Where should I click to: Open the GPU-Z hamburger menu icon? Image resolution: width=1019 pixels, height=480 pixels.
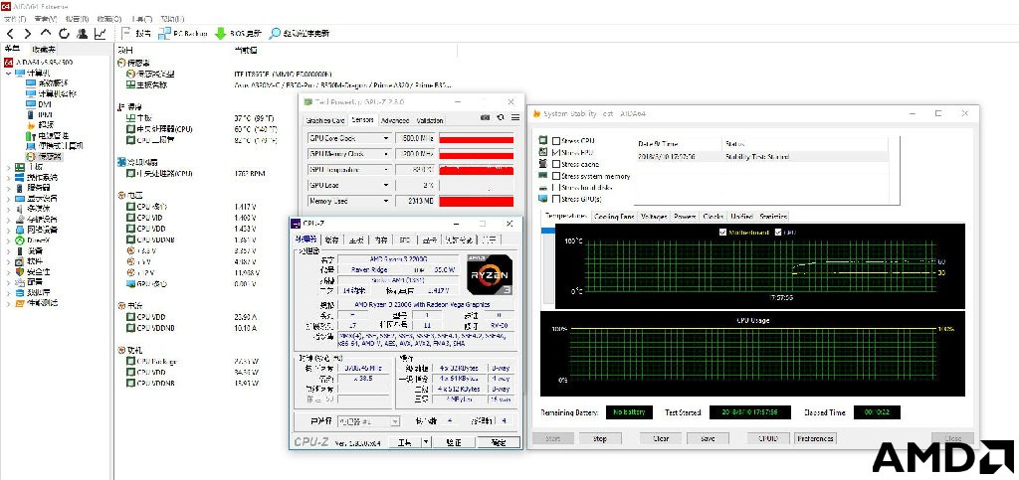[x=515, y=117]
